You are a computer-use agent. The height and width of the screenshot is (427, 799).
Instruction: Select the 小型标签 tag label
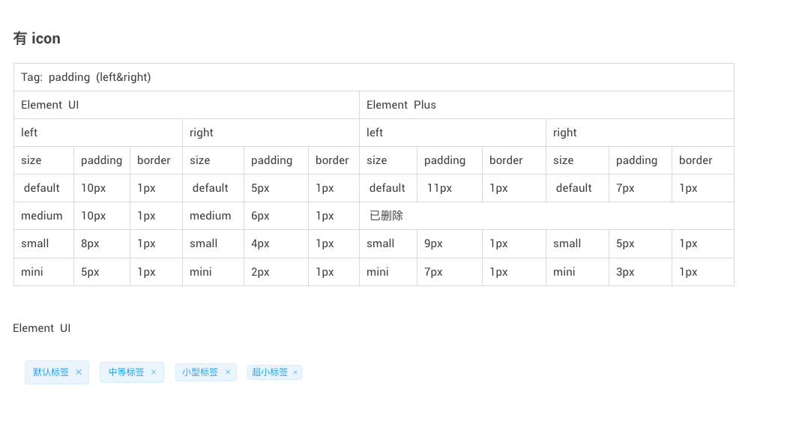200,372
